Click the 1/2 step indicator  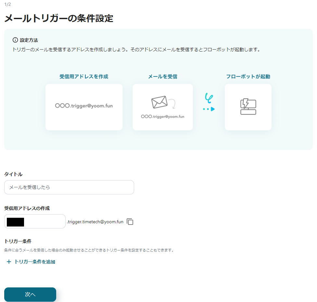click(x=8, y=4)
